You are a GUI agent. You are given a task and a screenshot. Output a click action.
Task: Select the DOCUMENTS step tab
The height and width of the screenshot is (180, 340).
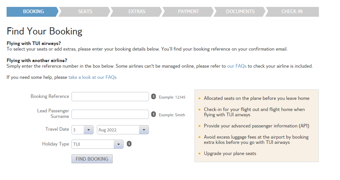(x=240, y=11)
